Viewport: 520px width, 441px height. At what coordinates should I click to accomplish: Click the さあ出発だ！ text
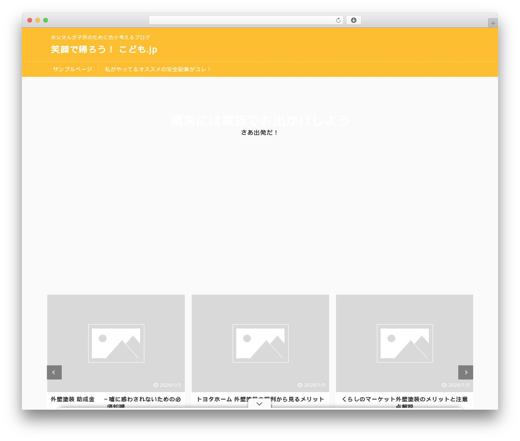pyautogui.click(x=260, y=132)
